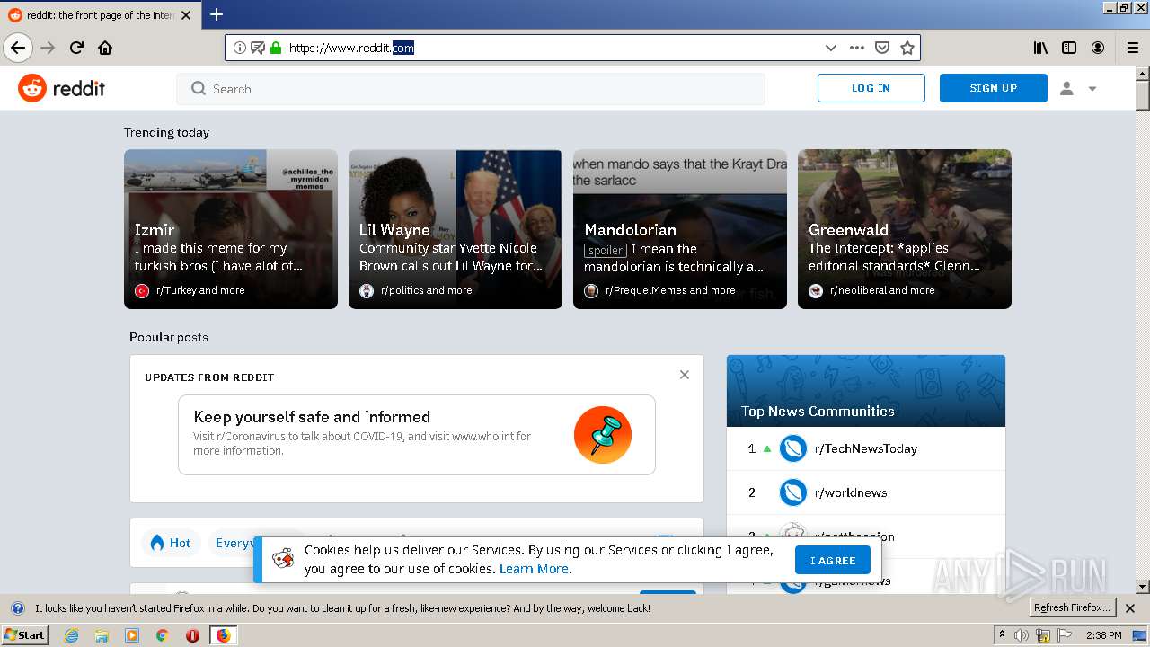Reload the current page
Screen dimensions: 1150x647
point(76,48)
